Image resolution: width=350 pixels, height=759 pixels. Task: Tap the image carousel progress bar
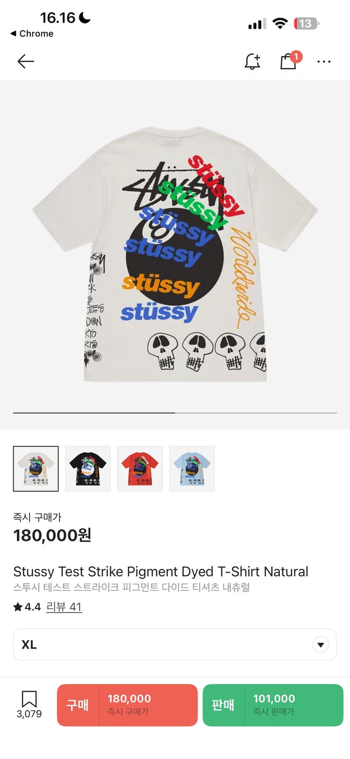point(175,413)
